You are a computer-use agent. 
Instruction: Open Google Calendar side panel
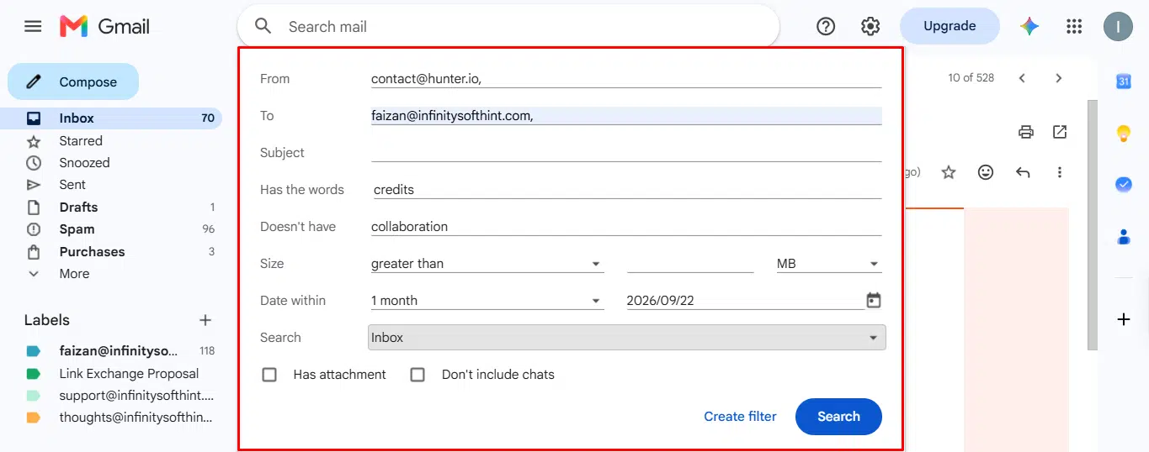pos(1123,81)
